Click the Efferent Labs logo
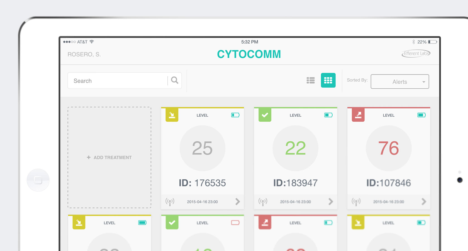Image resolution: width=468 pixels, height=251 pixels. click(416, 53)
